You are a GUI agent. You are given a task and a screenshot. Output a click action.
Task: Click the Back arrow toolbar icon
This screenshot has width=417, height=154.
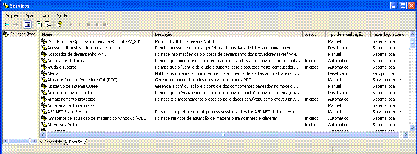(7, 24)
